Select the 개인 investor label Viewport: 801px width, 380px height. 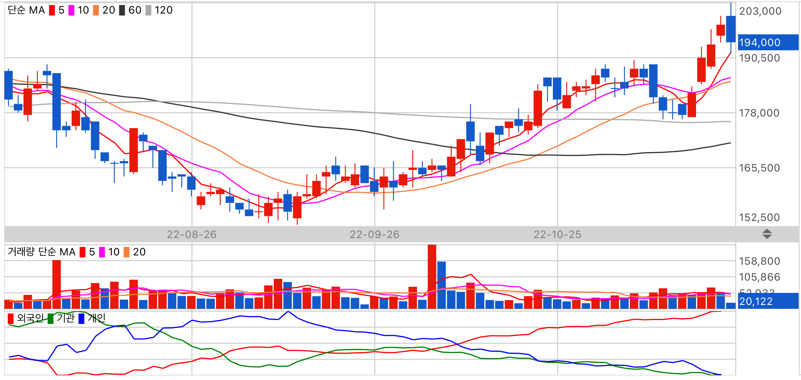(96, 318)
